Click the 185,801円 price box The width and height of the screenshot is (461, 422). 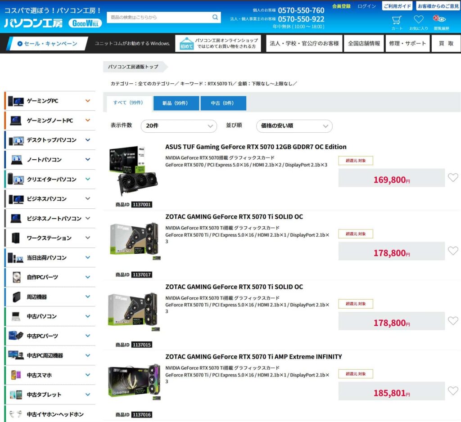(x=391, y=391)
